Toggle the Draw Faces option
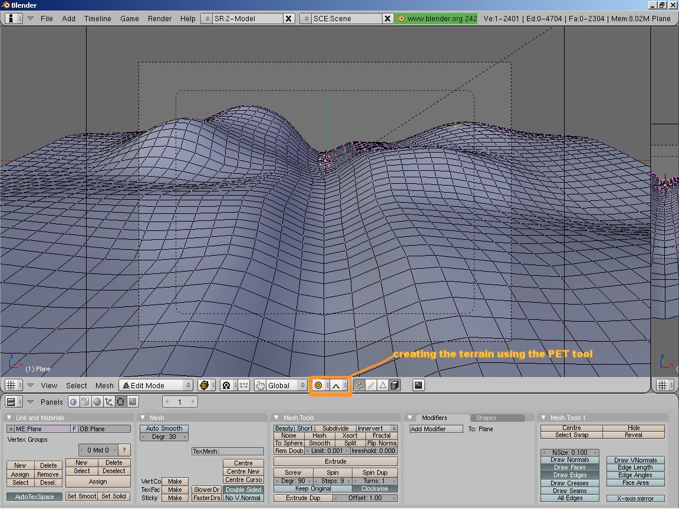Viewport: 679px width, 509px height. point(569,468)
